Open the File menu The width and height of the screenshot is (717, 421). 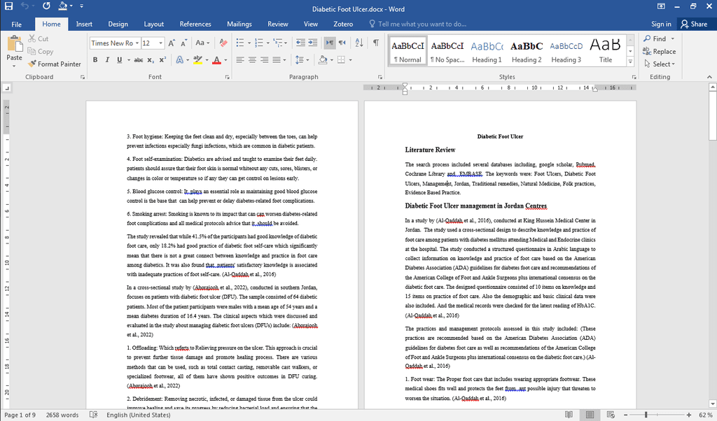[x=17, y=24]
